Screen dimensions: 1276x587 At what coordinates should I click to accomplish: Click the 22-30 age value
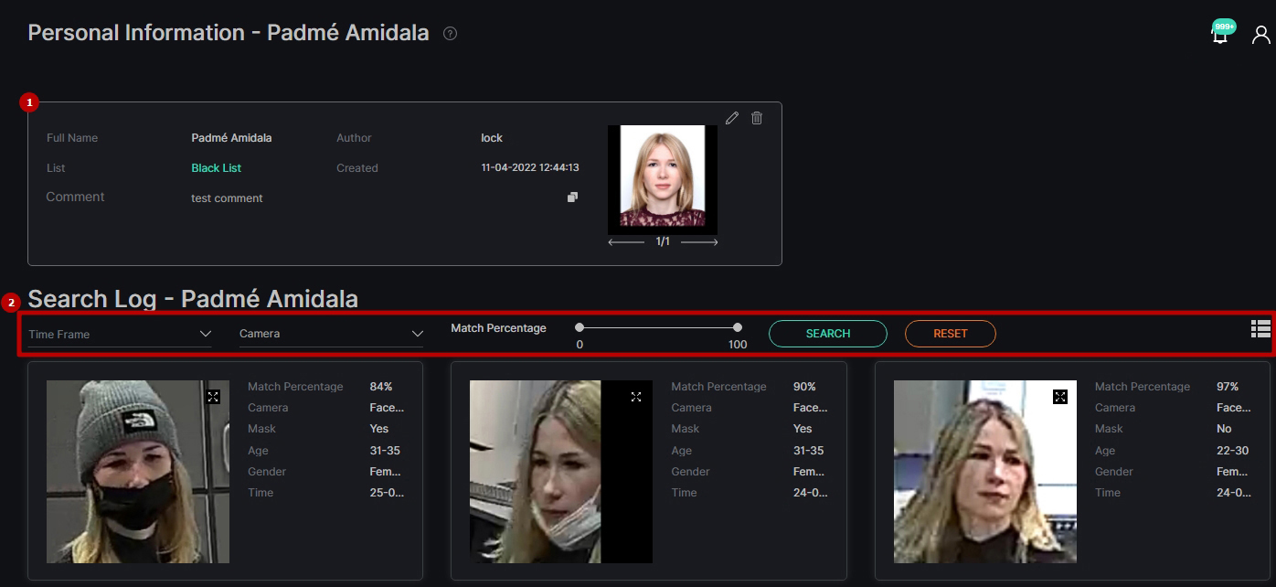[x=1232, y=451]
